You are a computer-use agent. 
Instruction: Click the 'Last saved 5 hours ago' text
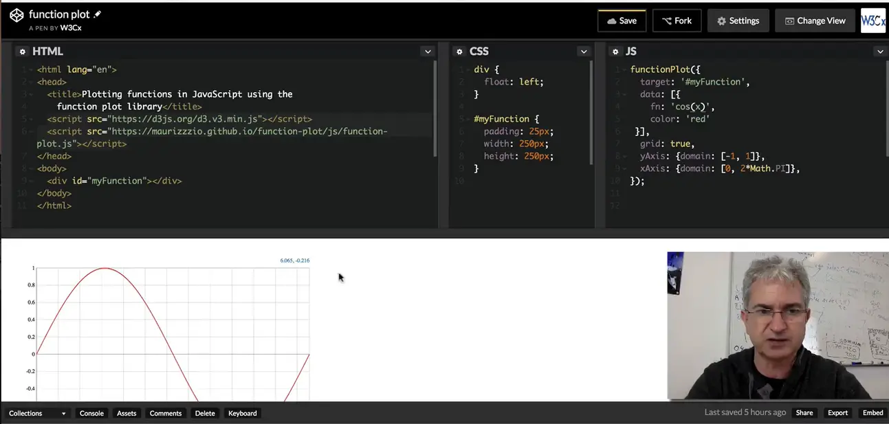click(745, 412)
